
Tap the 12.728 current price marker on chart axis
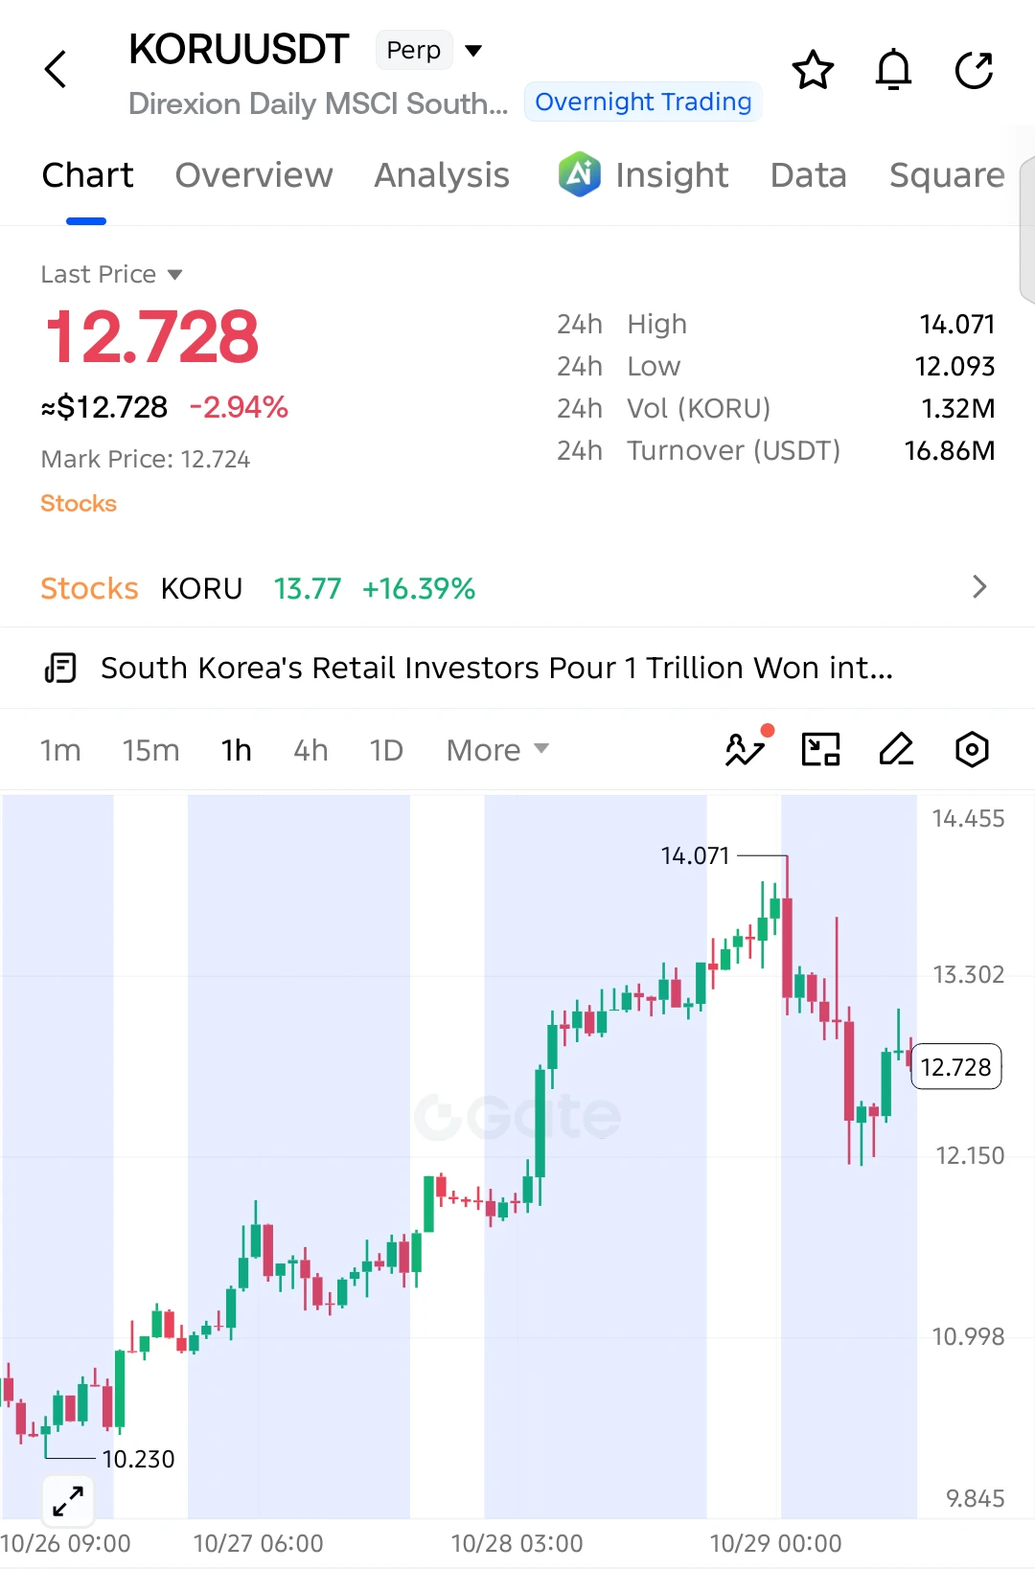(955, 1067)
